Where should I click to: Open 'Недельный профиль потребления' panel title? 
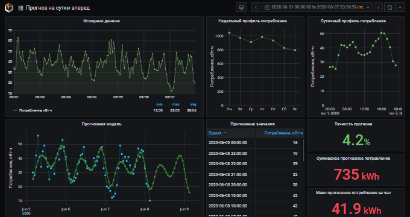coord(253,21)
